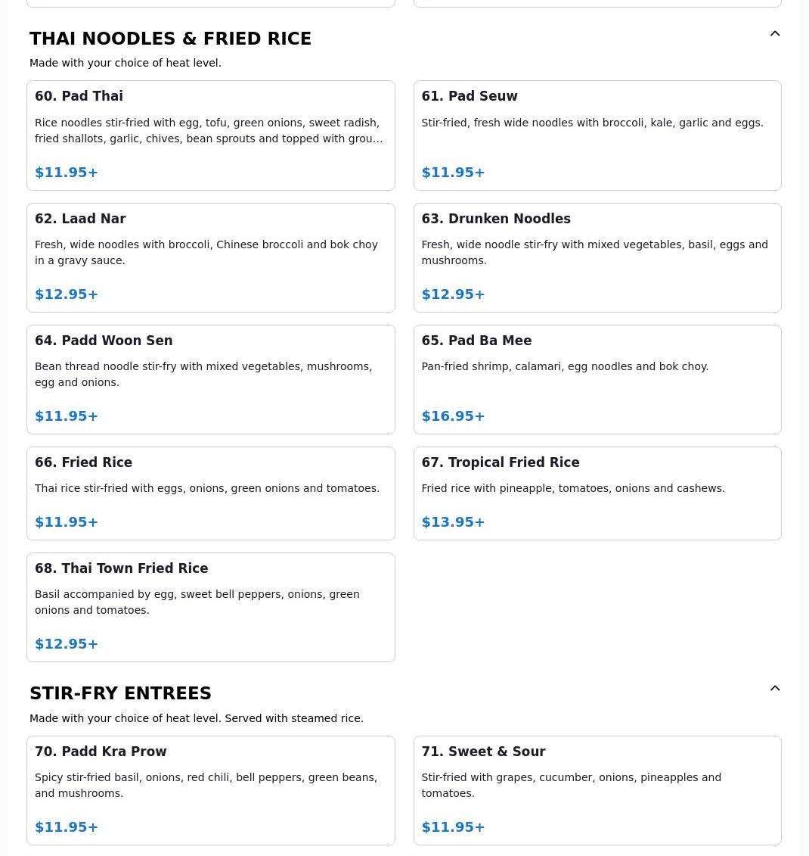The width and height of the screenshot is (809, 856).
Task: Click the Thai Town Fried Rice $12.95+ price
Action: [x=67, y=644]
